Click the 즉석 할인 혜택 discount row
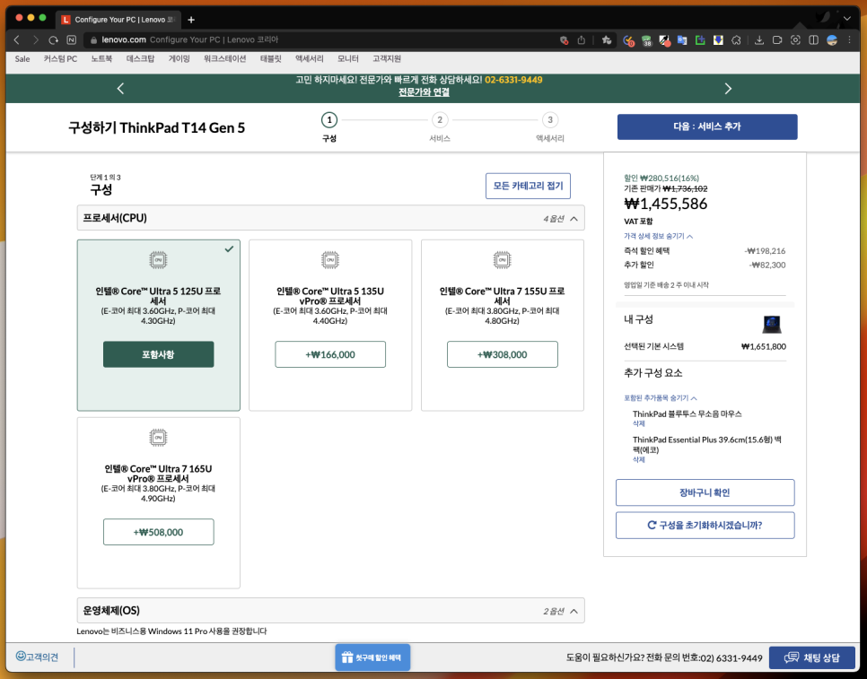 click(705, 251)
